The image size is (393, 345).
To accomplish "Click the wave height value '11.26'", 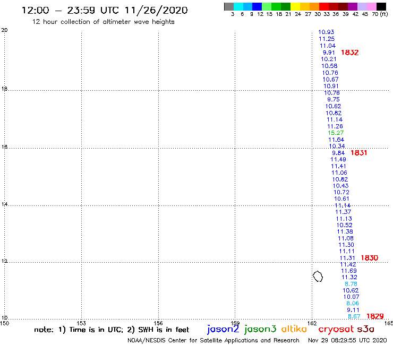I will click(335, 126).
